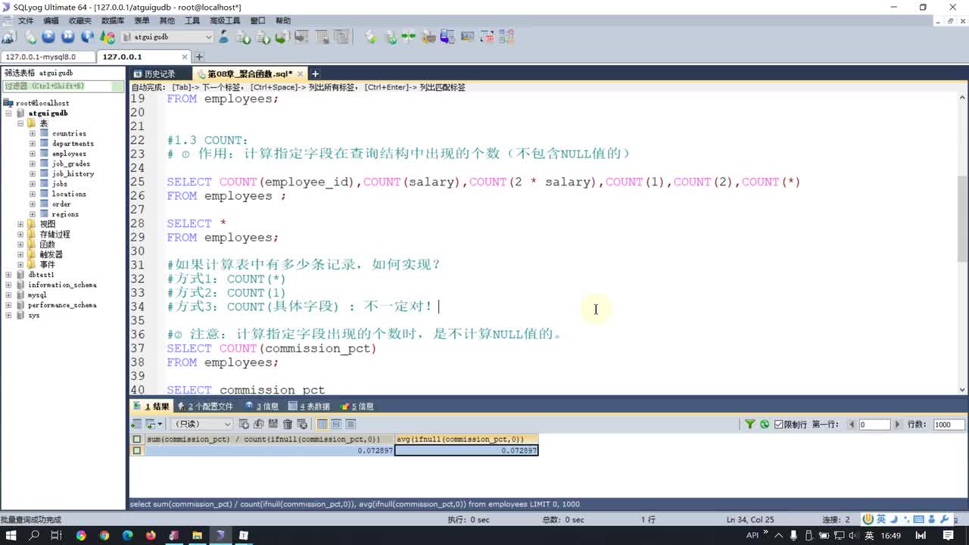Open the 4 表数据 tab
969x545 pixels.
point(309,406)
